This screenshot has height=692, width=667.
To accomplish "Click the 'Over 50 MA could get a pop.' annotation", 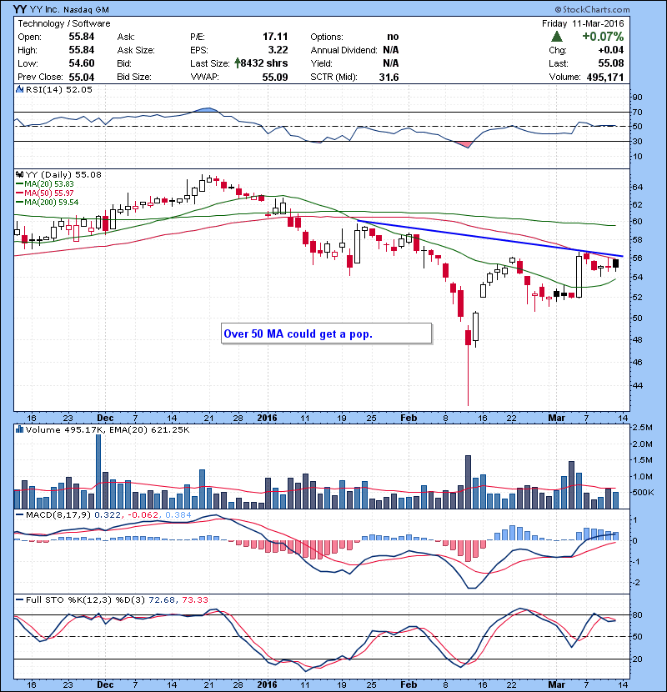I will click(298, 334).
